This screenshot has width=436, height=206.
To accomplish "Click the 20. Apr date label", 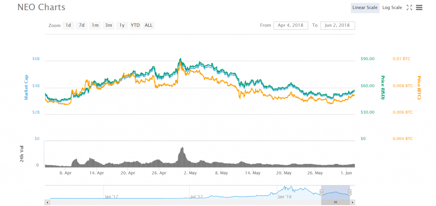I will tap(128, 173).
